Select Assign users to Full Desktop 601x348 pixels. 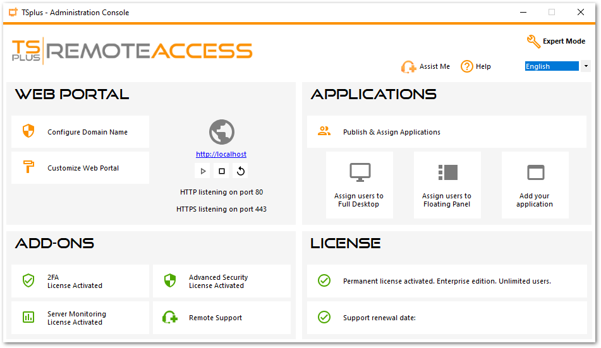pyautogui.click(x=359, y=185)
